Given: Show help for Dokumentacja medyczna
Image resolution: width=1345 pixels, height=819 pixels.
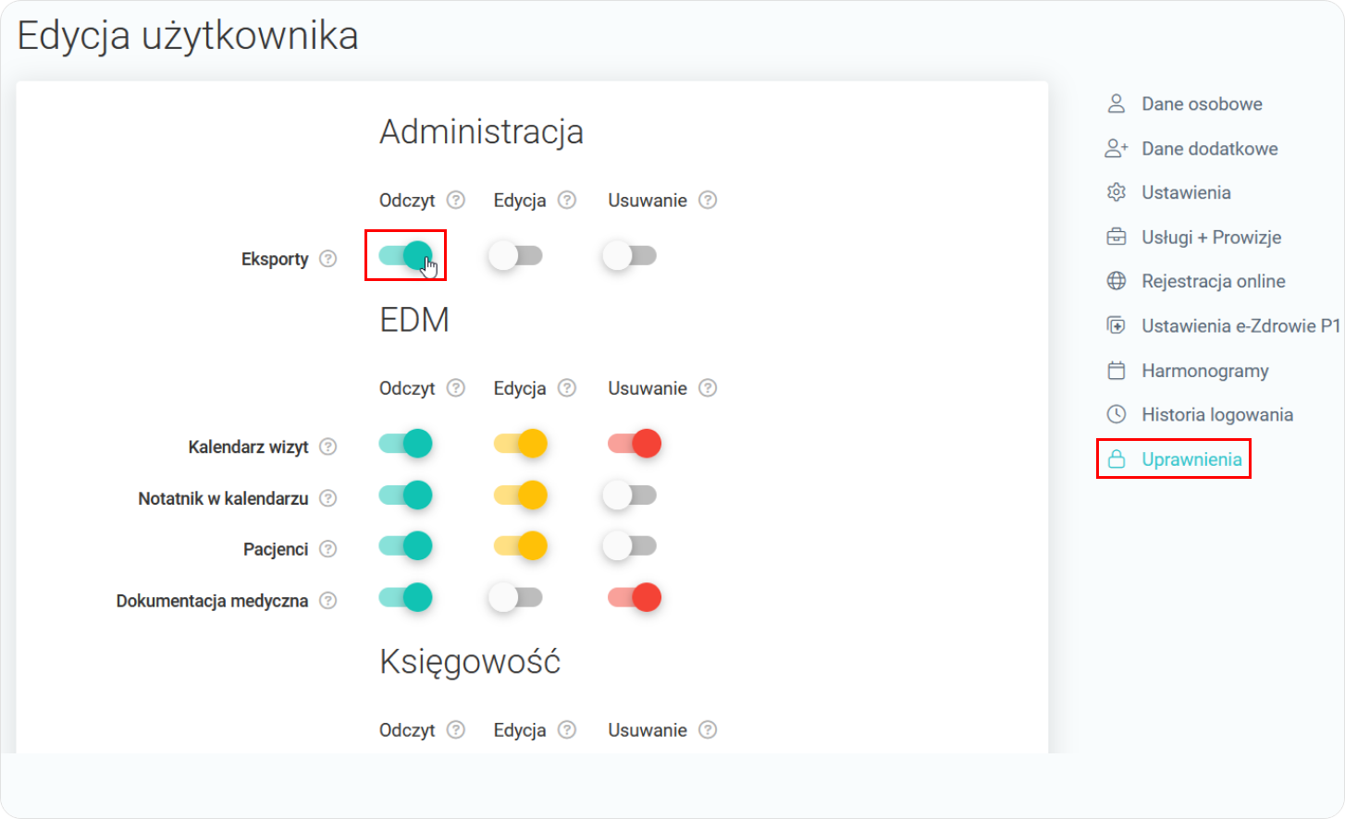Looking at the screenshot, I should point(327,601).
